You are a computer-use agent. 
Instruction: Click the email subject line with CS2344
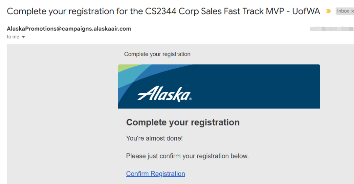[164, 11]
